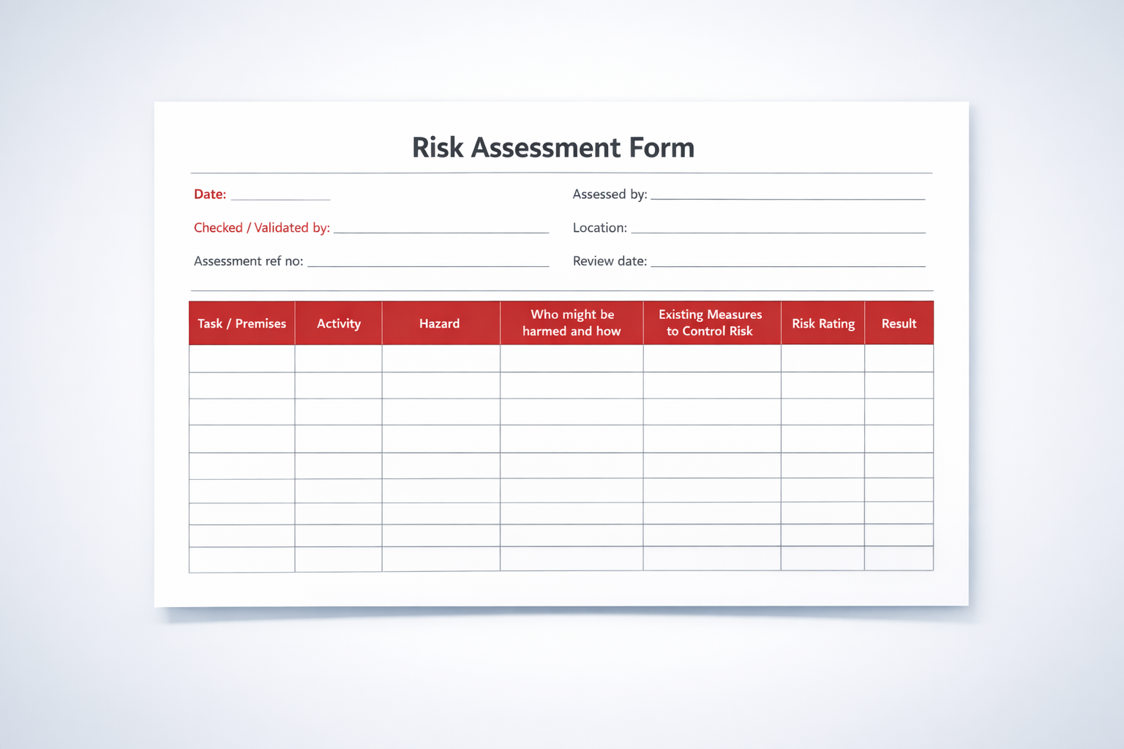Click the Location blank line
Image resolution: width=1124 pixels, height=749 pixels.
778,232
